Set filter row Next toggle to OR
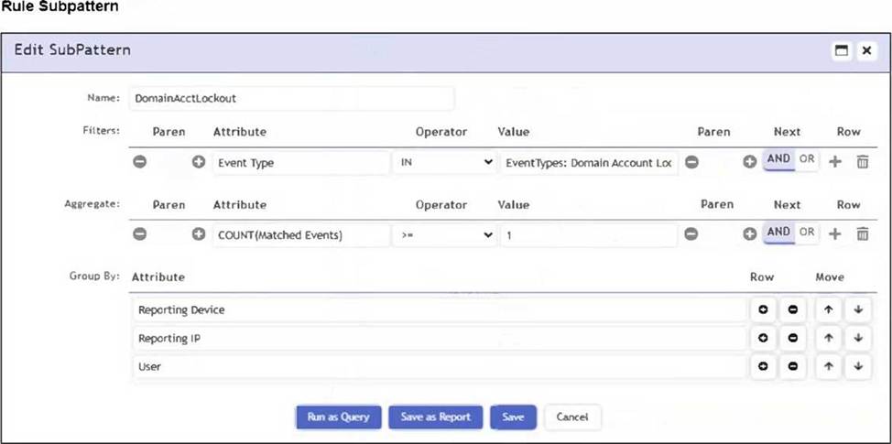892x444 pixels. coord(806,159)
